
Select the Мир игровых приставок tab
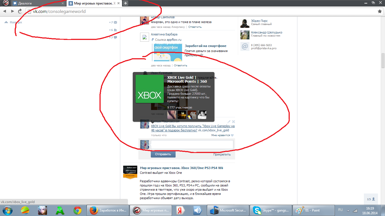click(x=94, y=3)
